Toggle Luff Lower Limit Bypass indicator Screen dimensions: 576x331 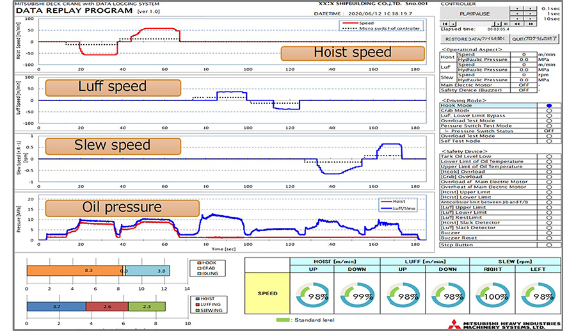coord(549,115)
